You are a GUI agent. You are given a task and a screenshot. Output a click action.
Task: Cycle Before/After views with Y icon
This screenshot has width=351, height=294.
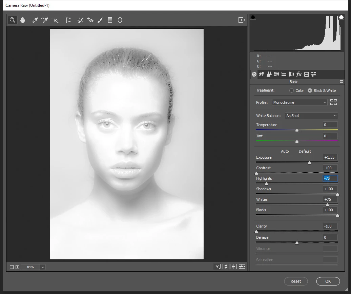[217, 267]
